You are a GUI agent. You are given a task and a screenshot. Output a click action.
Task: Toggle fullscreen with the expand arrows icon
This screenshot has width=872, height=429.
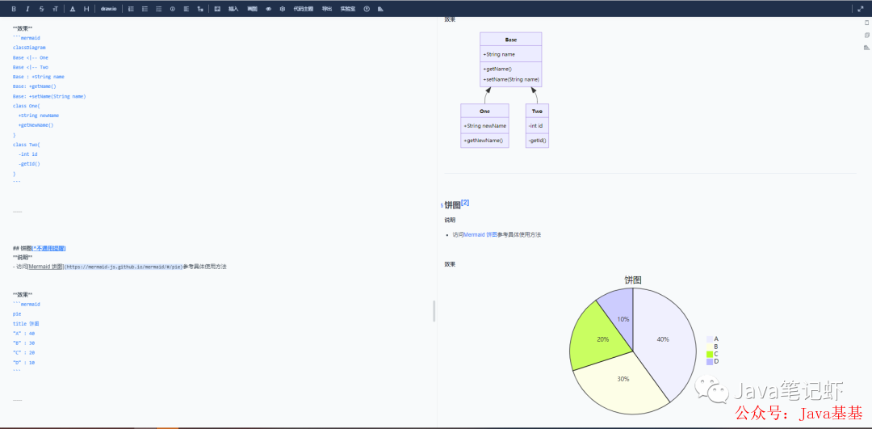click(861, 9)
